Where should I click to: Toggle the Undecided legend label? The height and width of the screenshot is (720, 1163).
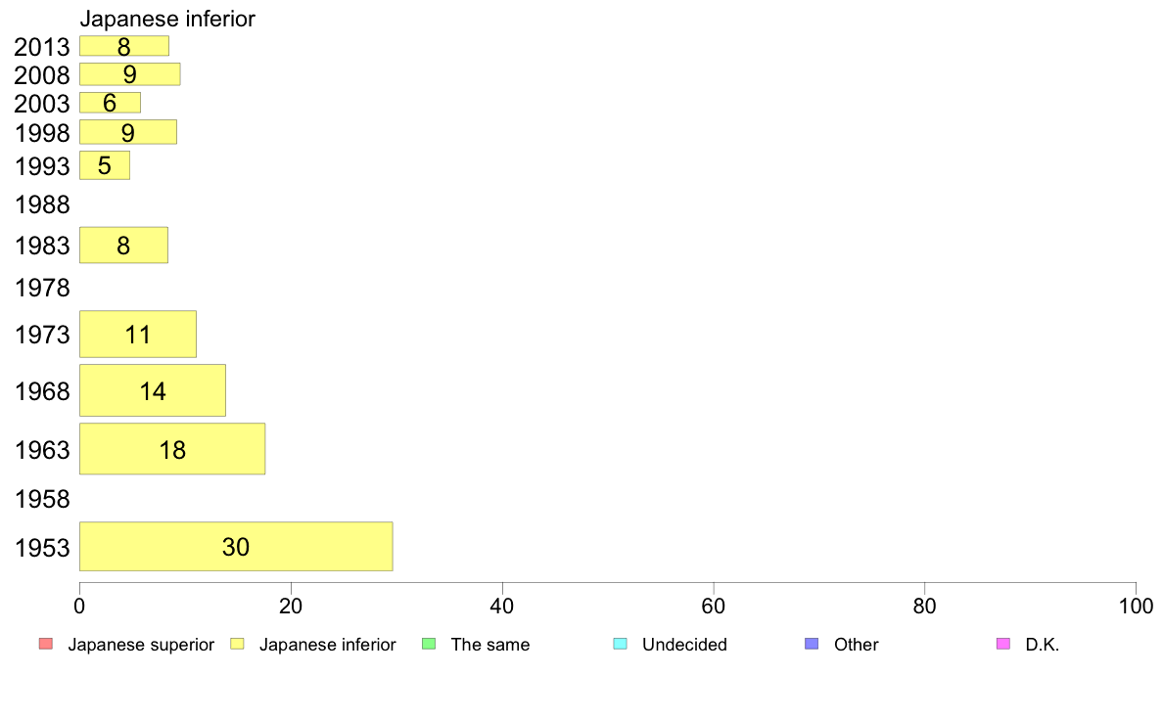pyautogui.click(x=684, y=645)
